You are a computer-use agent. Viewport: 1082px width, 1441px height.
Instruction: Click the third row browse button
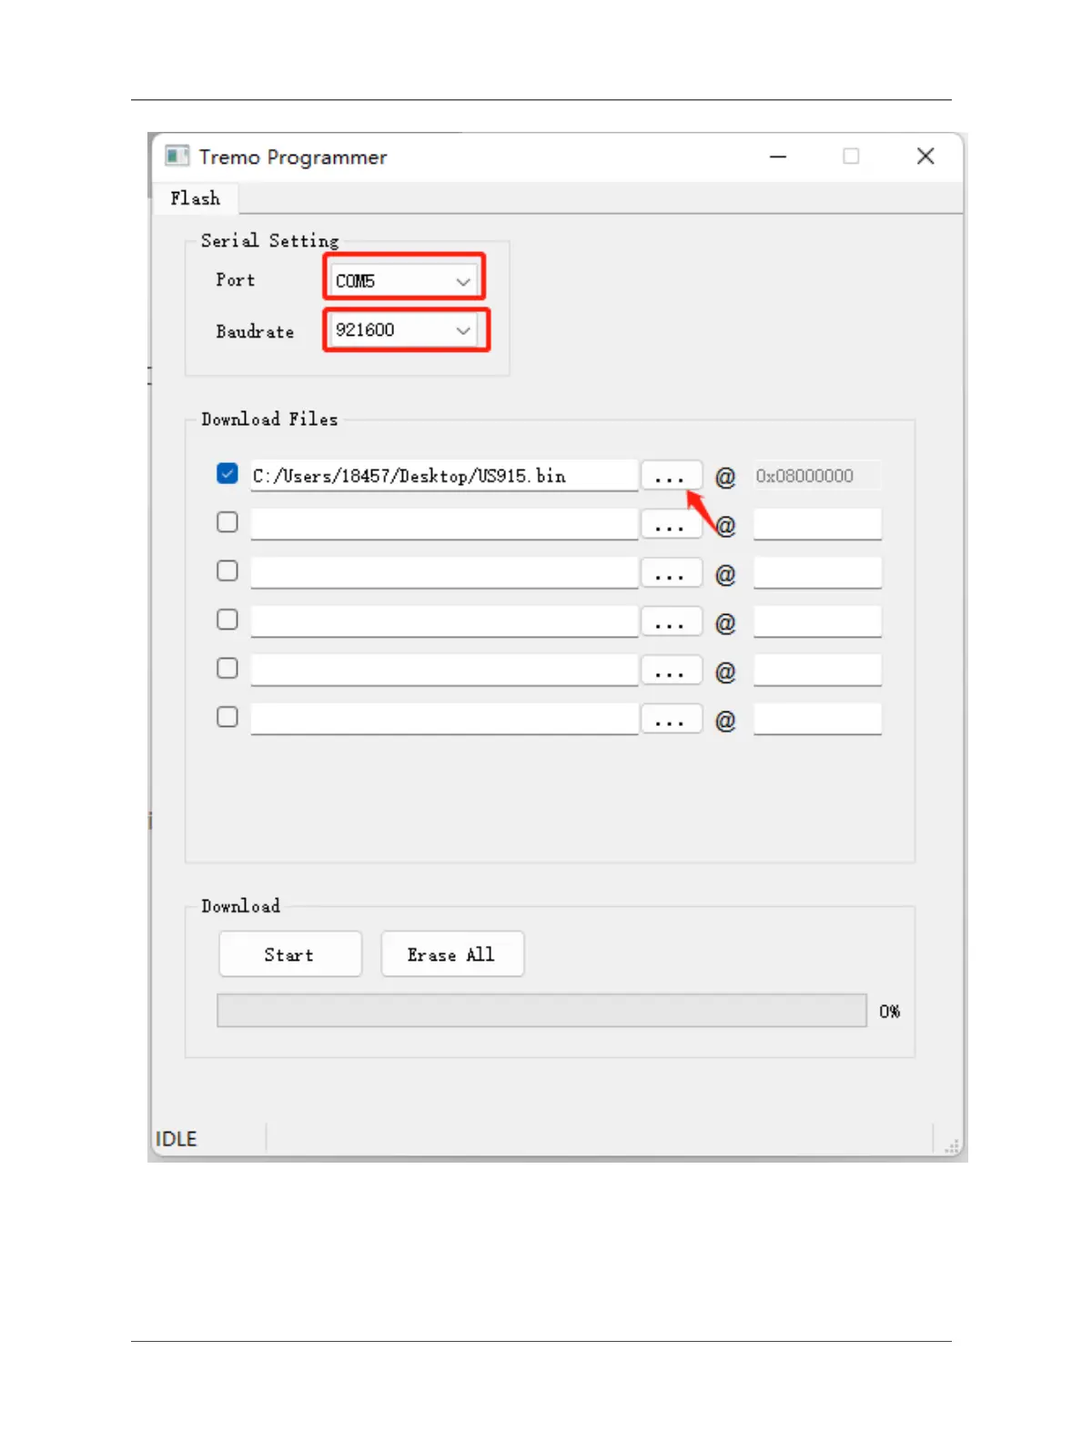point(672,573)
